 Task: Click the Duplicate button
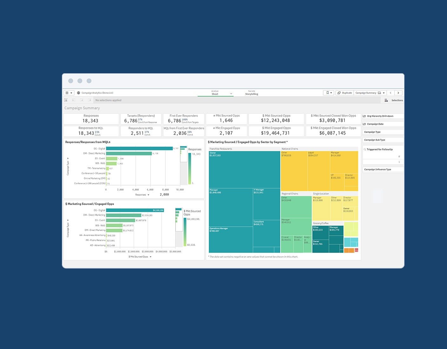[344, 93]
